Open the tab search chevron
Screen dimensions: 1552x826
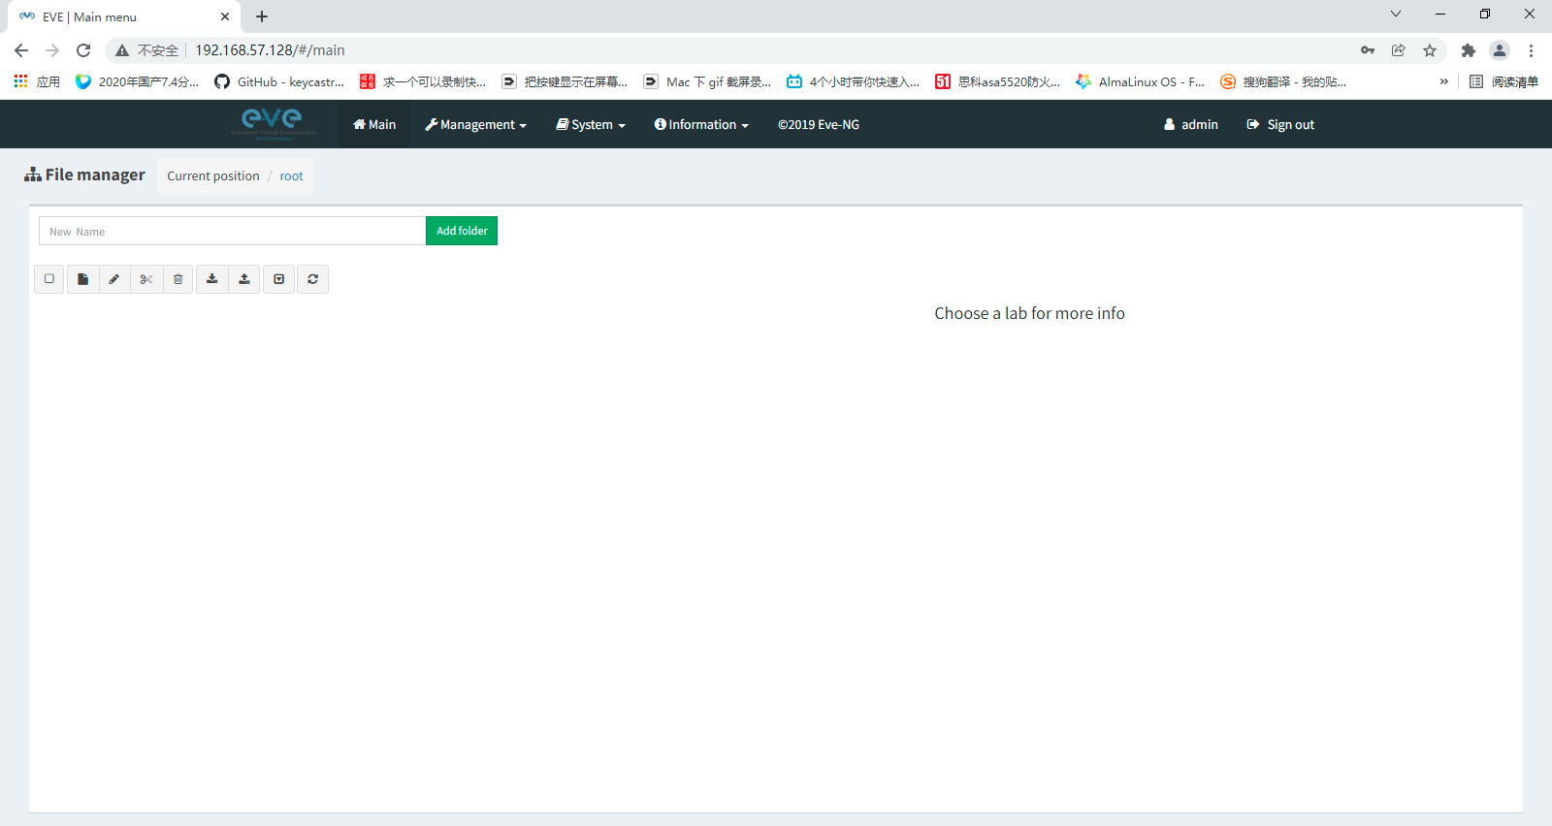1396,14
